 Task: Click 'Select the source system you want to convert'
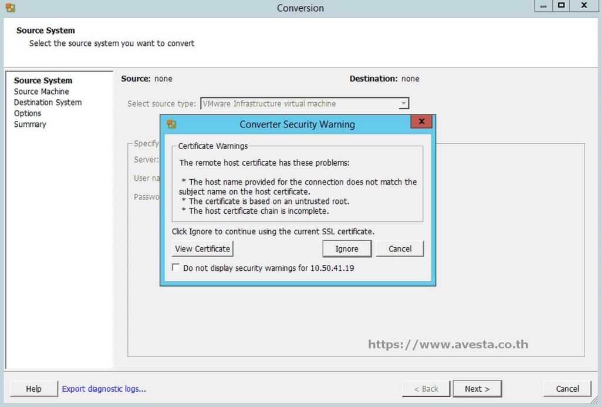click(112, 43)
